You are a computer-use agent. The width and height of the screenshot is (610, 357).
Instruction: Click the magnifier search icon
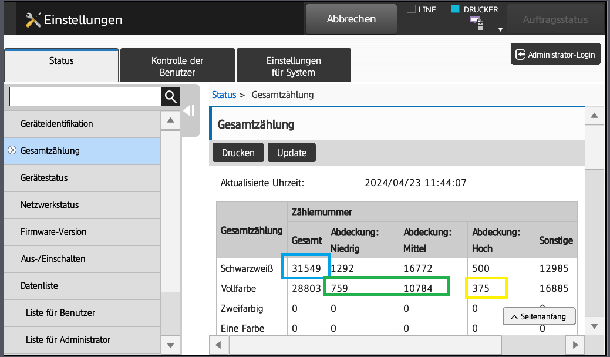(170, 97)
